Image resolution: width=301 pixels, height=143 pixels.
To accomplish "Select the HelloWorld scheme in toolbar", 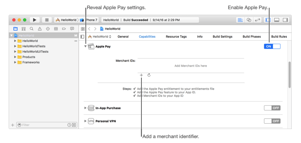I will coord(66,20).
